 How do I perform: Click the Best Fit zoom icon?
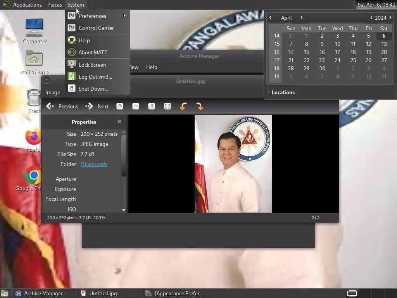(167, 106)
